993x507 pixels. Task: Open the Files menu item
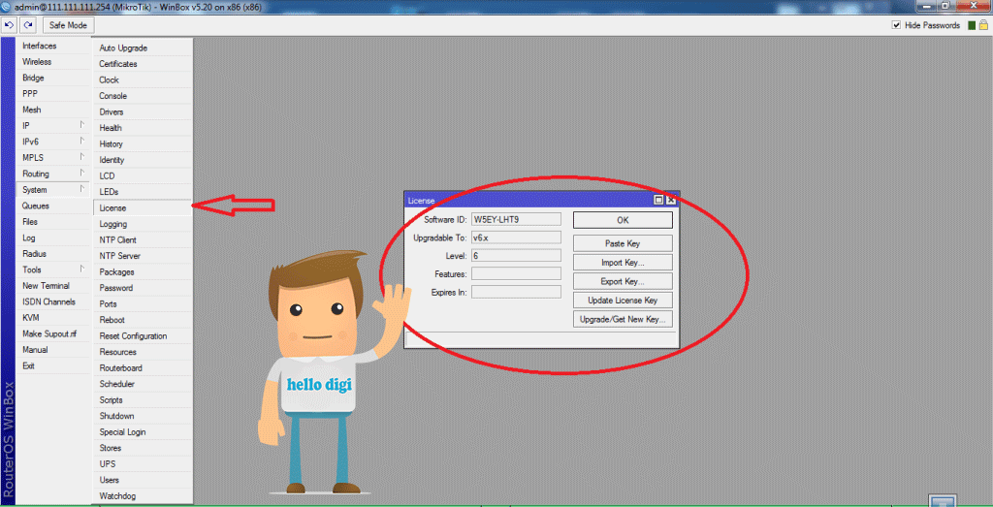point(53,222)
